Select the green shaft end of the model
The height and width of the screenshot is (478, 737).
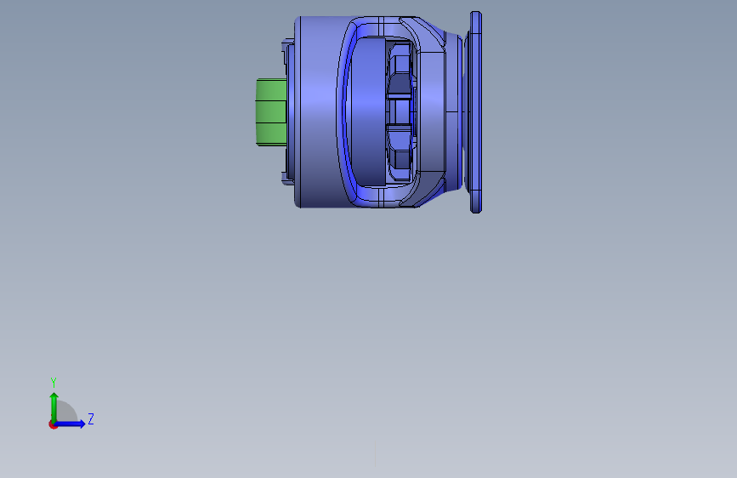(x=271, y=112)
